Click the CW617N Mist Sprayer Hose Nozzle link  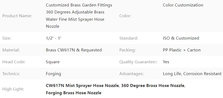point(82,86)
